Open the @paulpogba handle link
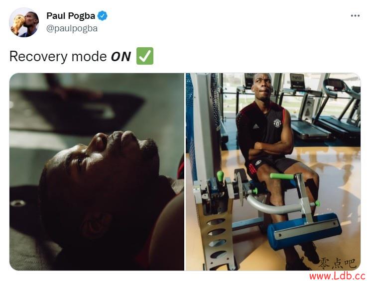 coord(72,28)
